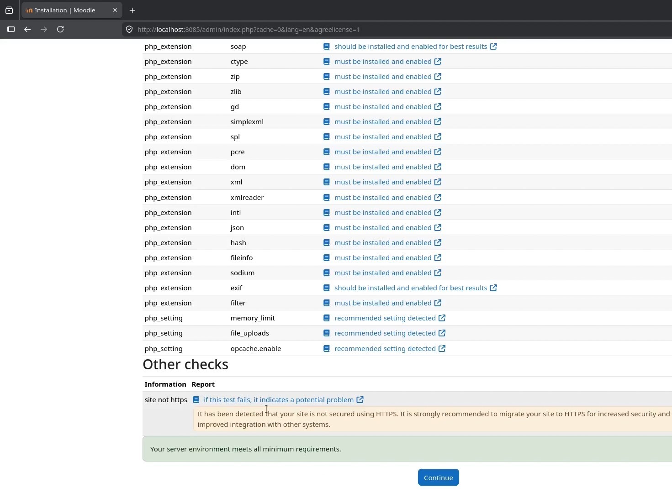
Task: Open soap 'should be installed' help link
Action: click(x=411, y=47)
